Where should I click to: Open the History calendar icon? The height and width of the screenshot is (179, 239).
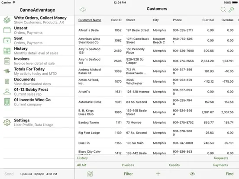coord(7,51)
